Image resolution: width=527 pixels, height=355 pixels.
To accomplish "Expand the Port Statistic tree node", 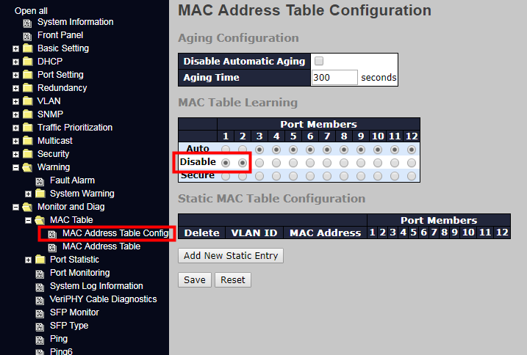I will click(28, 260).
